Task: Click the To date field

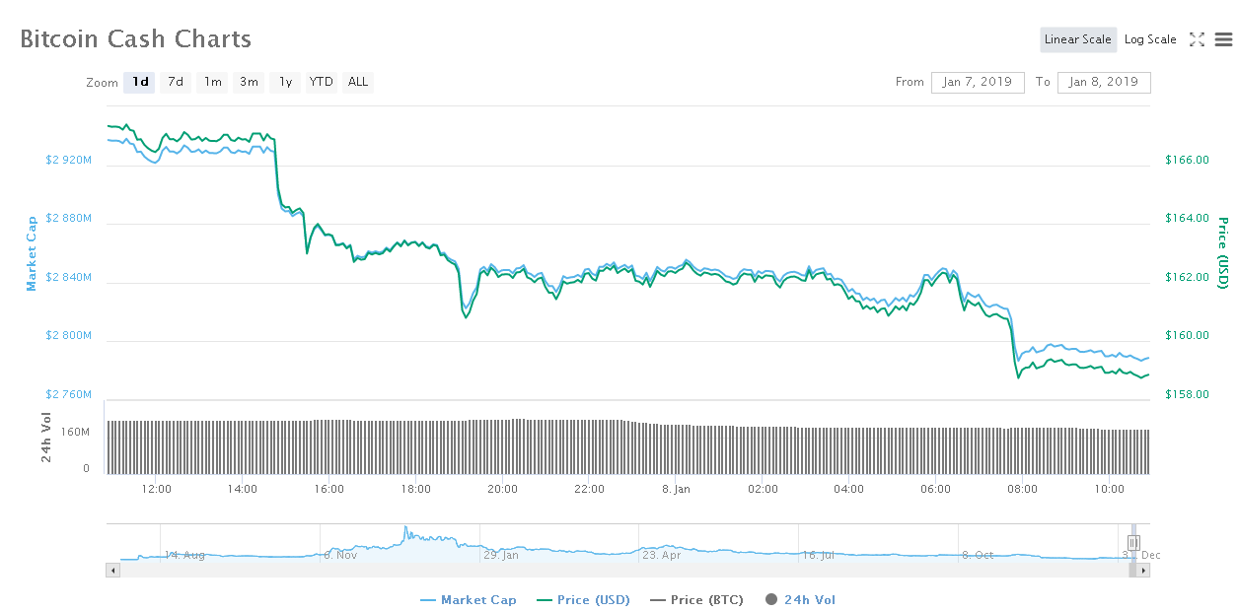Action: [x=1103, y=82]
